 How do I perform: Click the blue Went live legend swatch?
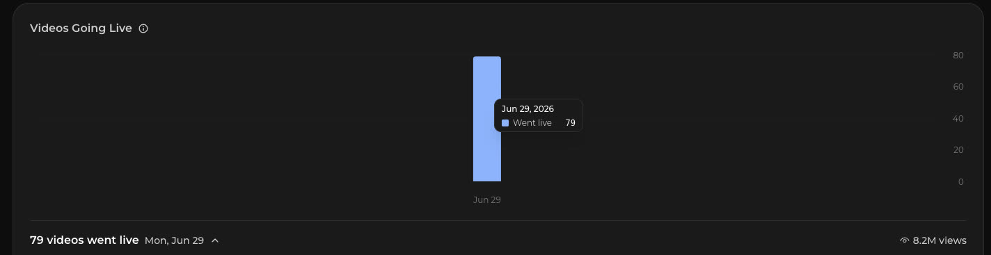[x=505, y=123]
